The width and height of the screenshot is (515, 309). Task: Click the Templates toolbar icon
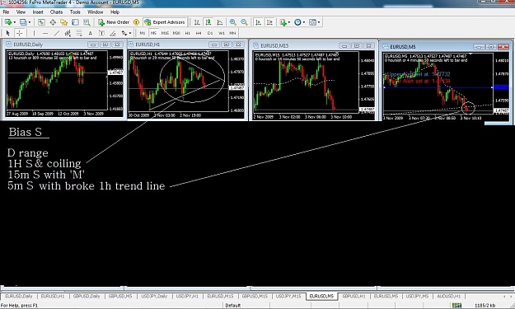[312, 22]
